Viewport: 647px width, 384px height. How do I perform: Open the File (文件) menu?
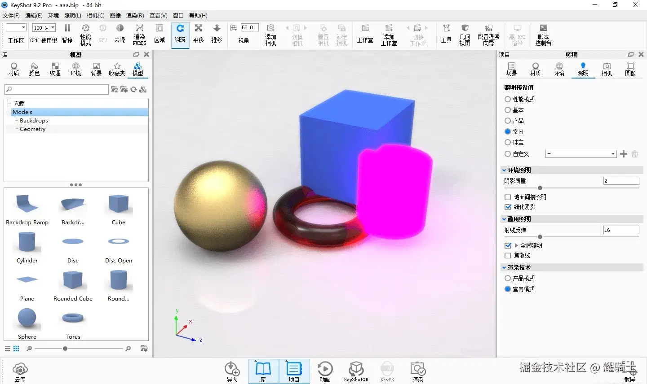click(11, 15)
